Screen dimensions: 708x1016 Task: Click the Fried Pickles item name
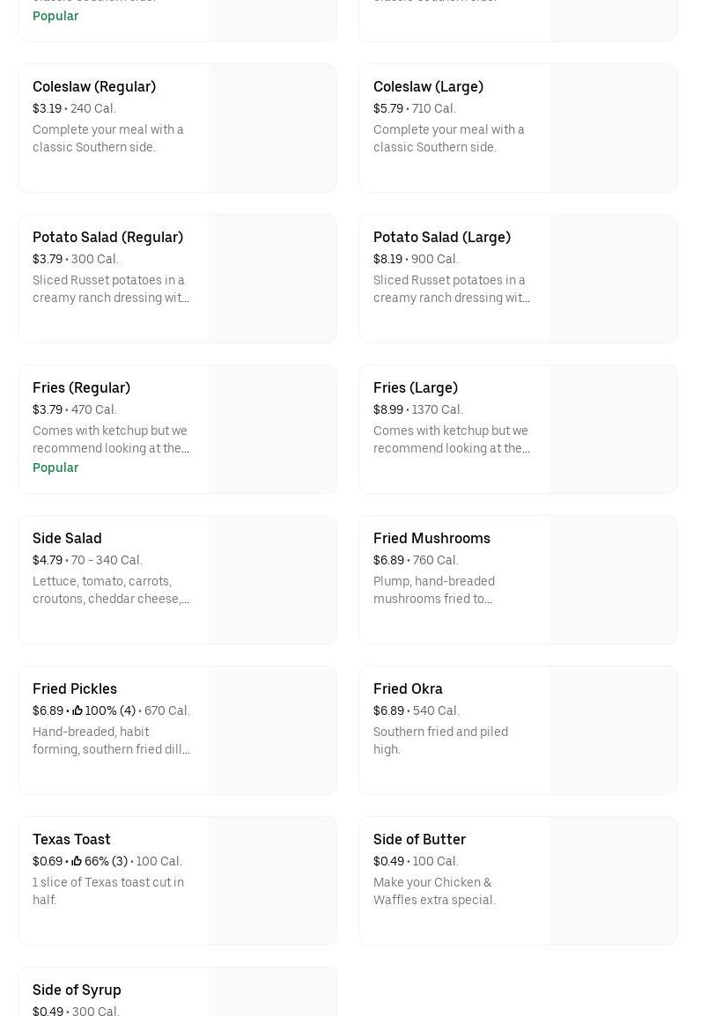75,688
